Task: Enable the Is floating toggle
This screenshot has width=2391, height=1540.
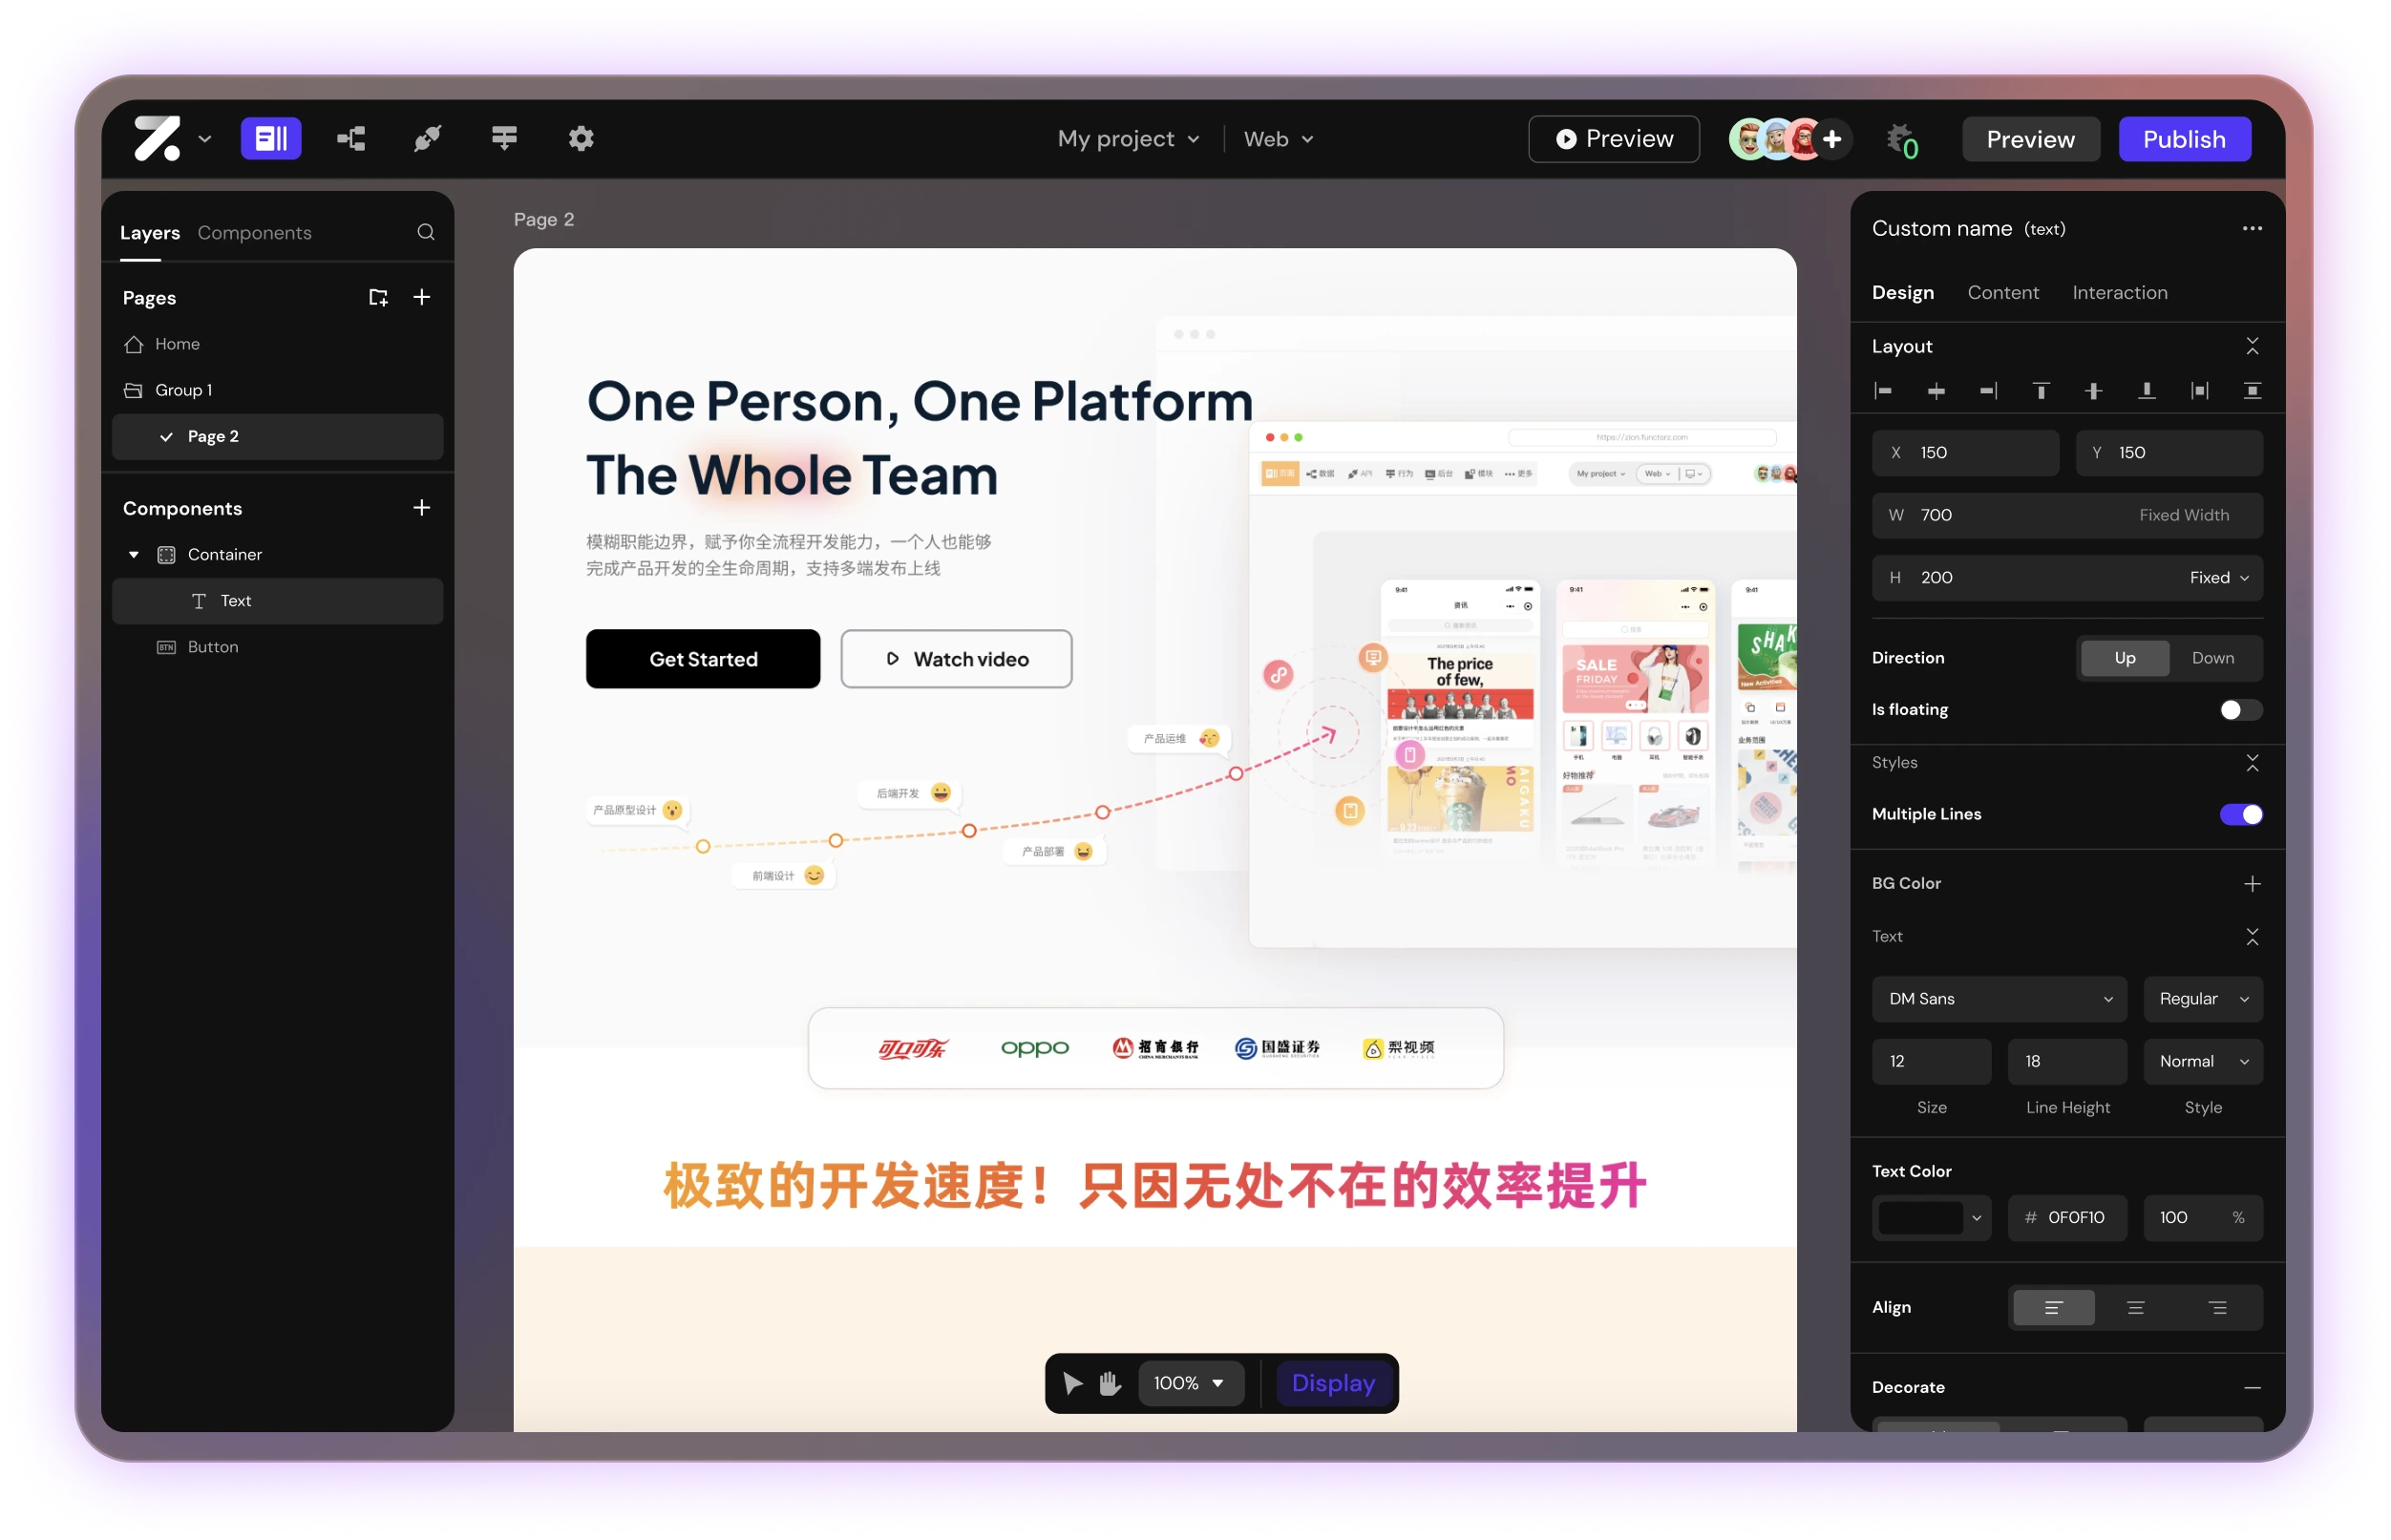Action: [x=2240, y=709]
